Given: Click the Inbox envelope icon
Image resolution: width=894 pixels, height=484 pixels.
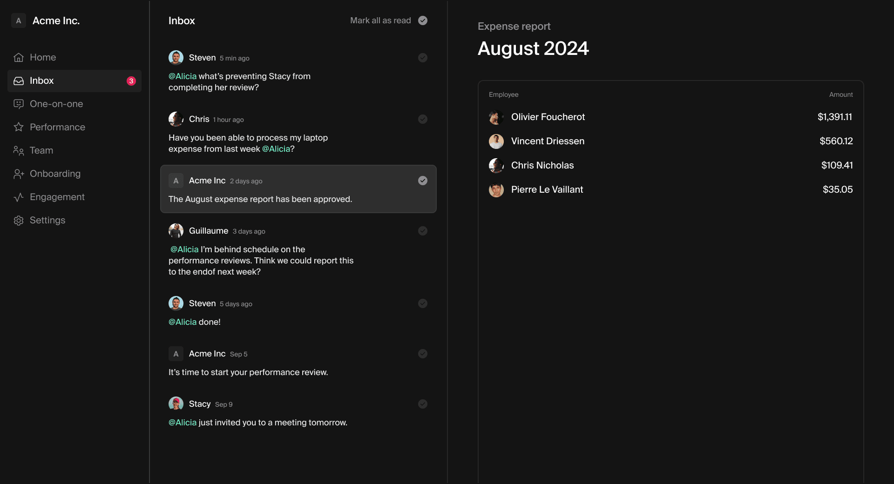Looking at the screenshot, I should tap(19, 80).
